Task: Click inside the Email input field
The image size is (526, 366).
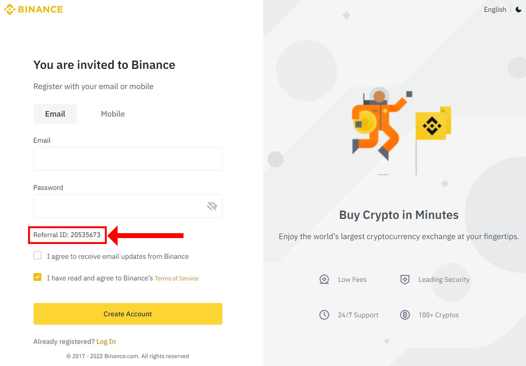Action: (127, 159)
